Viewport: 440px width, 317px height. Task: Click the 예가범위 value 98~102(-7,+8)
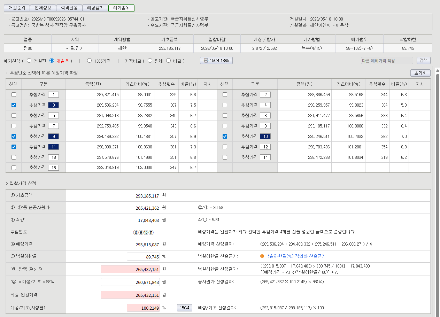[x=359, y=48]
